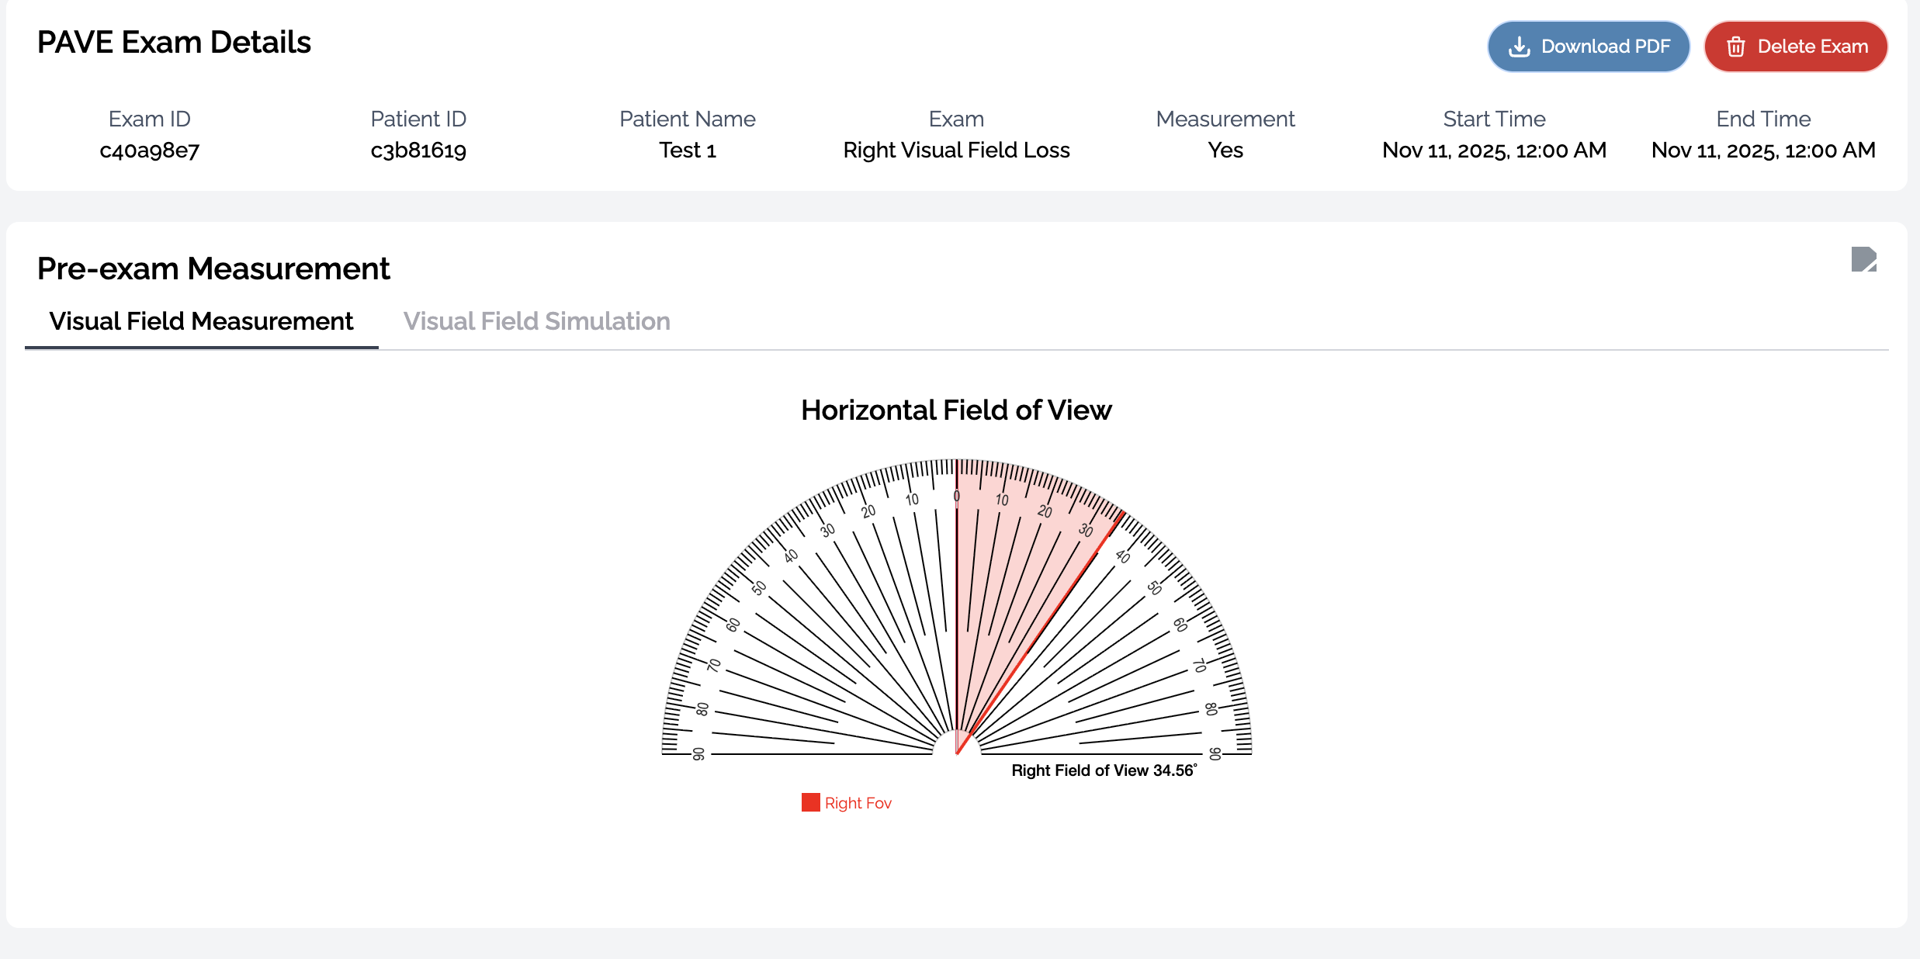The width and height of the screenshot is (1920, 959).
Task: Click the Start Time date value
Action: click(1494, 150)
